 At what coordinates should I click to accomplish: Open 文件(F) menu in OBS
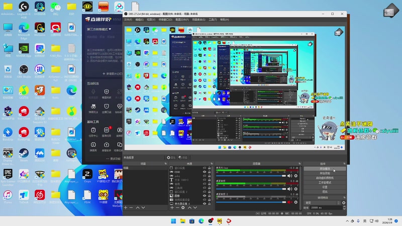click(128, 20)
